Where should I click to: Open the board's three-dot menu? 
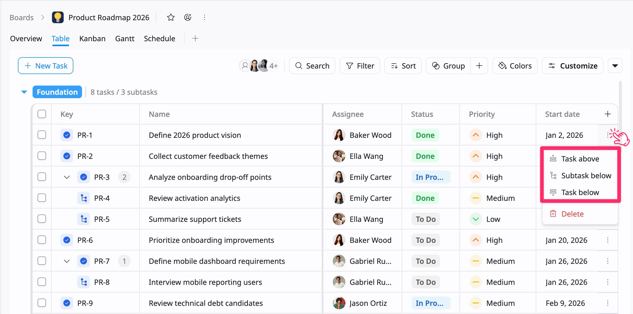tap(205, 17)
